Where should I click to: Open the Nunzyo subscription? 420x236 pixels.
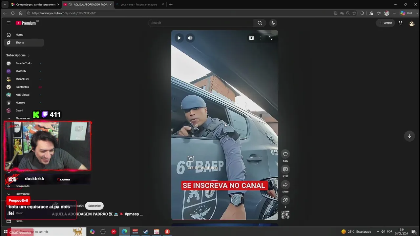(x=24, y=103)
